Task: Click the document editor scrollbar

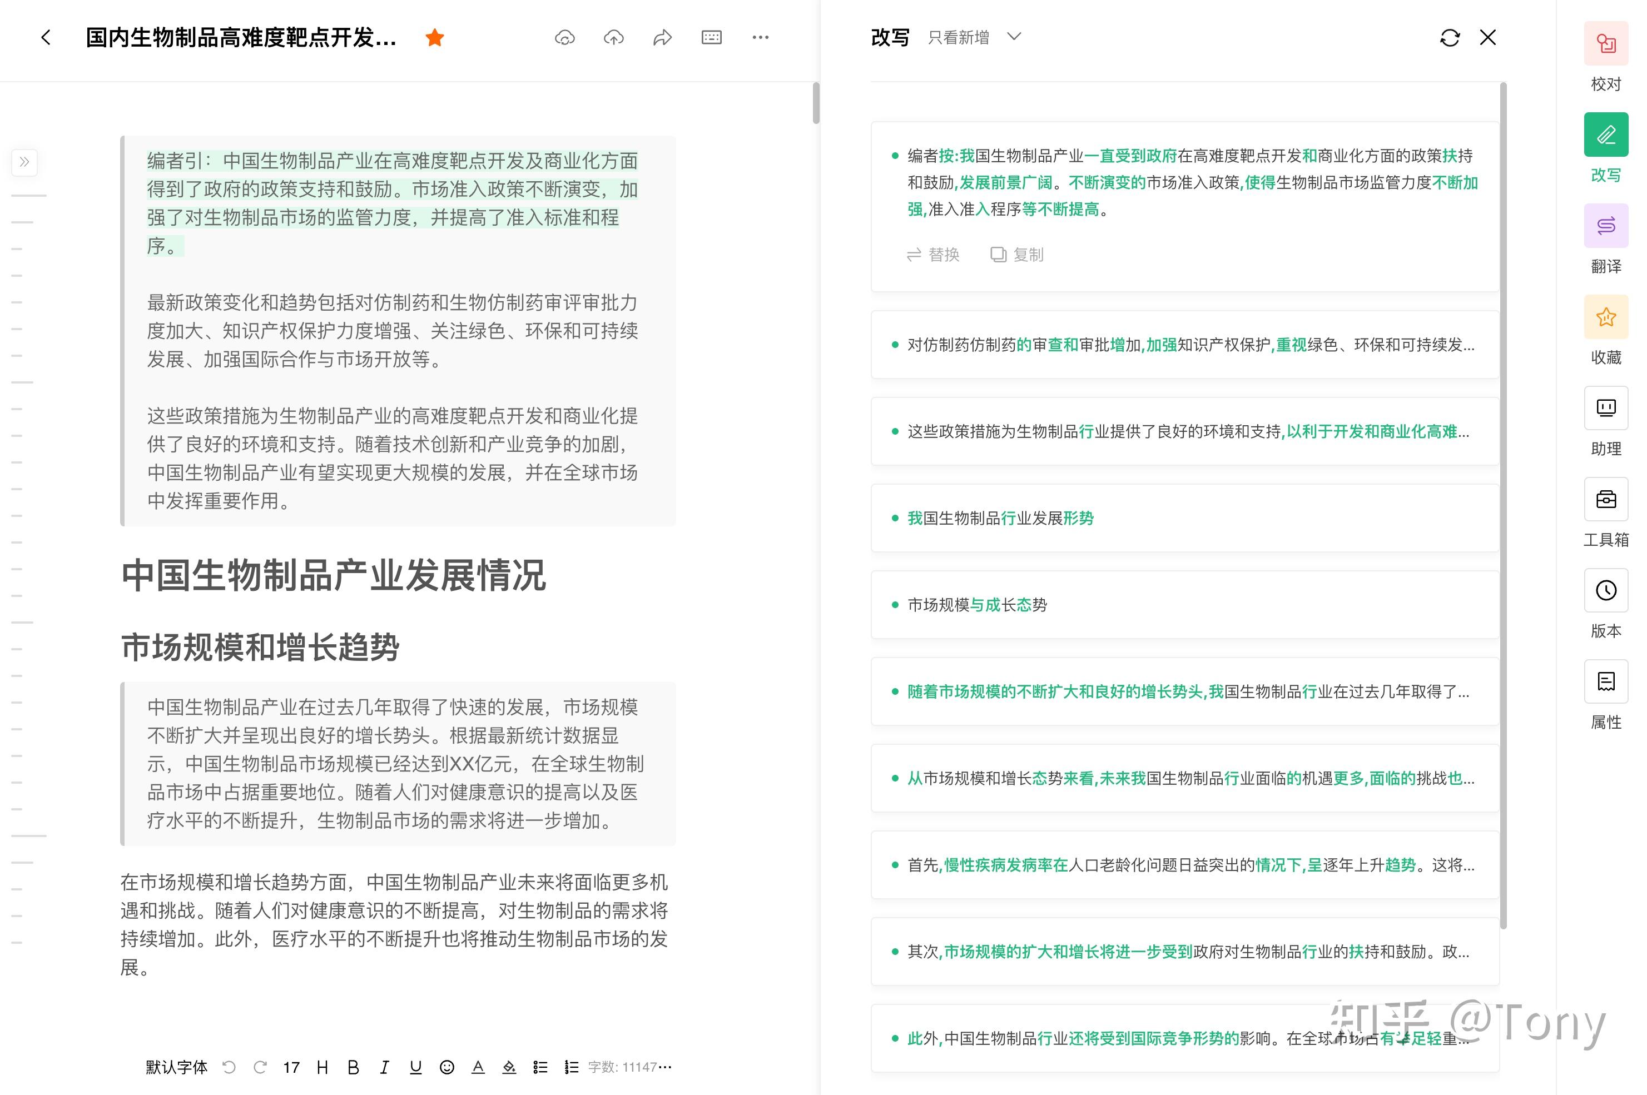Action: (x=816, y=103)
